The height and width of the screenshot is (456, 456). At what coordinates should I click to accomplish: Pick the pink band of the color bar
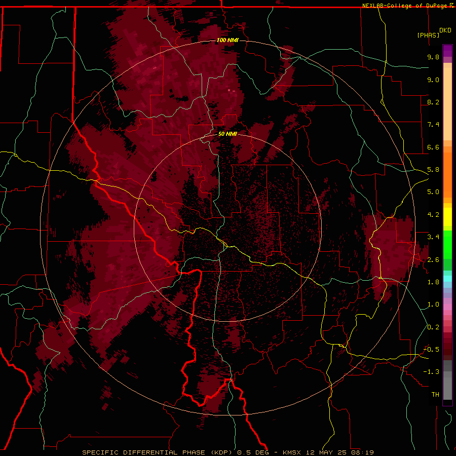447,307
